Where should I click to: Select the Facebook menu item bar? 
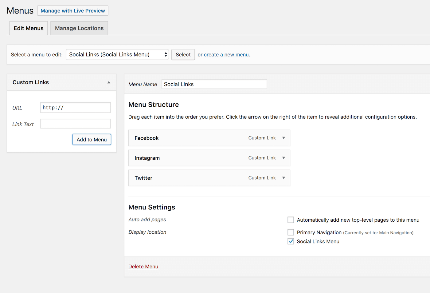point(200,138)
